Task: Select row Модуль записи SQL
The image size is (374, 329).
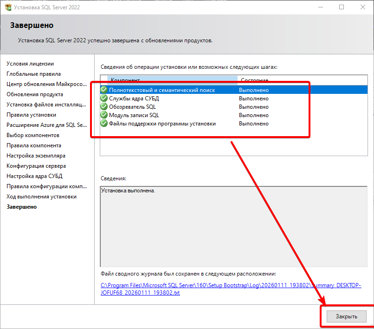Action: click(234, 115)
